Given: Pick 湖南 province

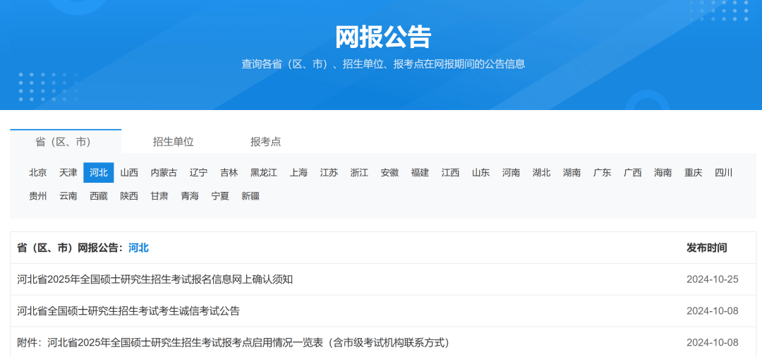Looking at the screenshot, I should [x=572, y=172].
